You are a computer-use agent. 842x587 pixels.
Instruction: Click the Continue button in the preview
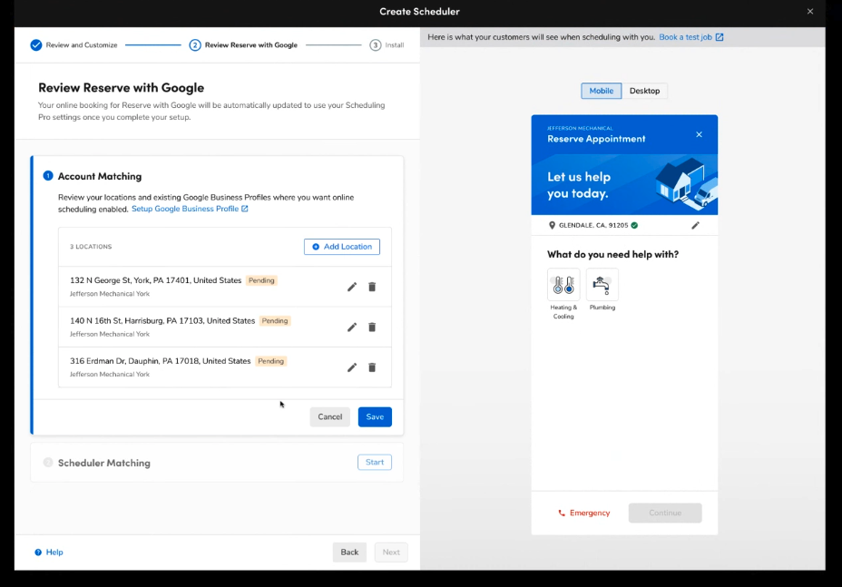[x=665, y=513]
